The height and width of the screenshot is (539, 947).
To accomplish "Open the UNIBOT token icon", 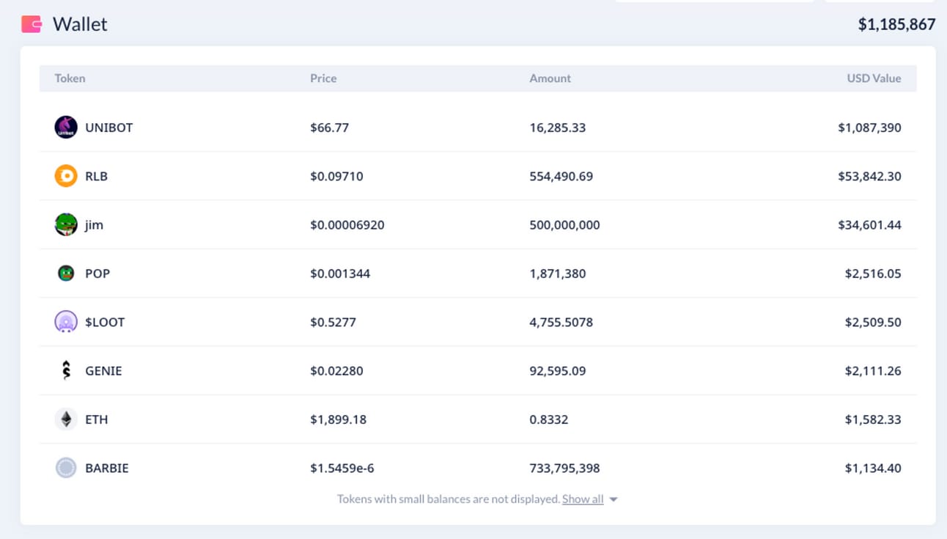I will coord(66,127).
